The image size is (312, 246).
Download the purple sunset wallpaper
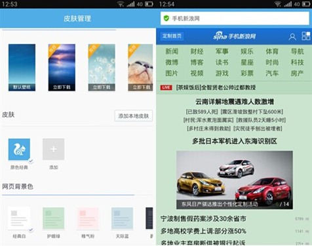pyautogui.click(x=62, y=68)
